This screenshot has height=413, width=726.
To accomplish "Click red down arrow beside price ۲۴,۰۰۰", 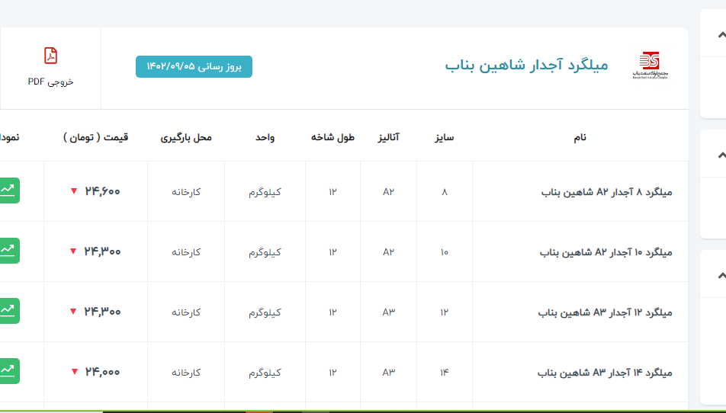I will point(74,372).
